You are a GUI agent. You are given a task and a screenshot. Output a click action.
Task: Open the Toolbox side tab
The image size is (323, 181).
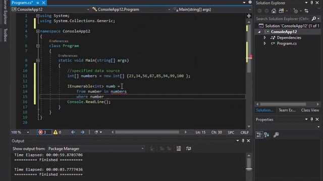[6, 35]
